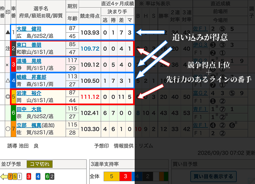Image resolution: width=255 pixels, height=184 pixels.
Task: Click the ○ prediction mark for 立部
Action: [x=8, y=129]
